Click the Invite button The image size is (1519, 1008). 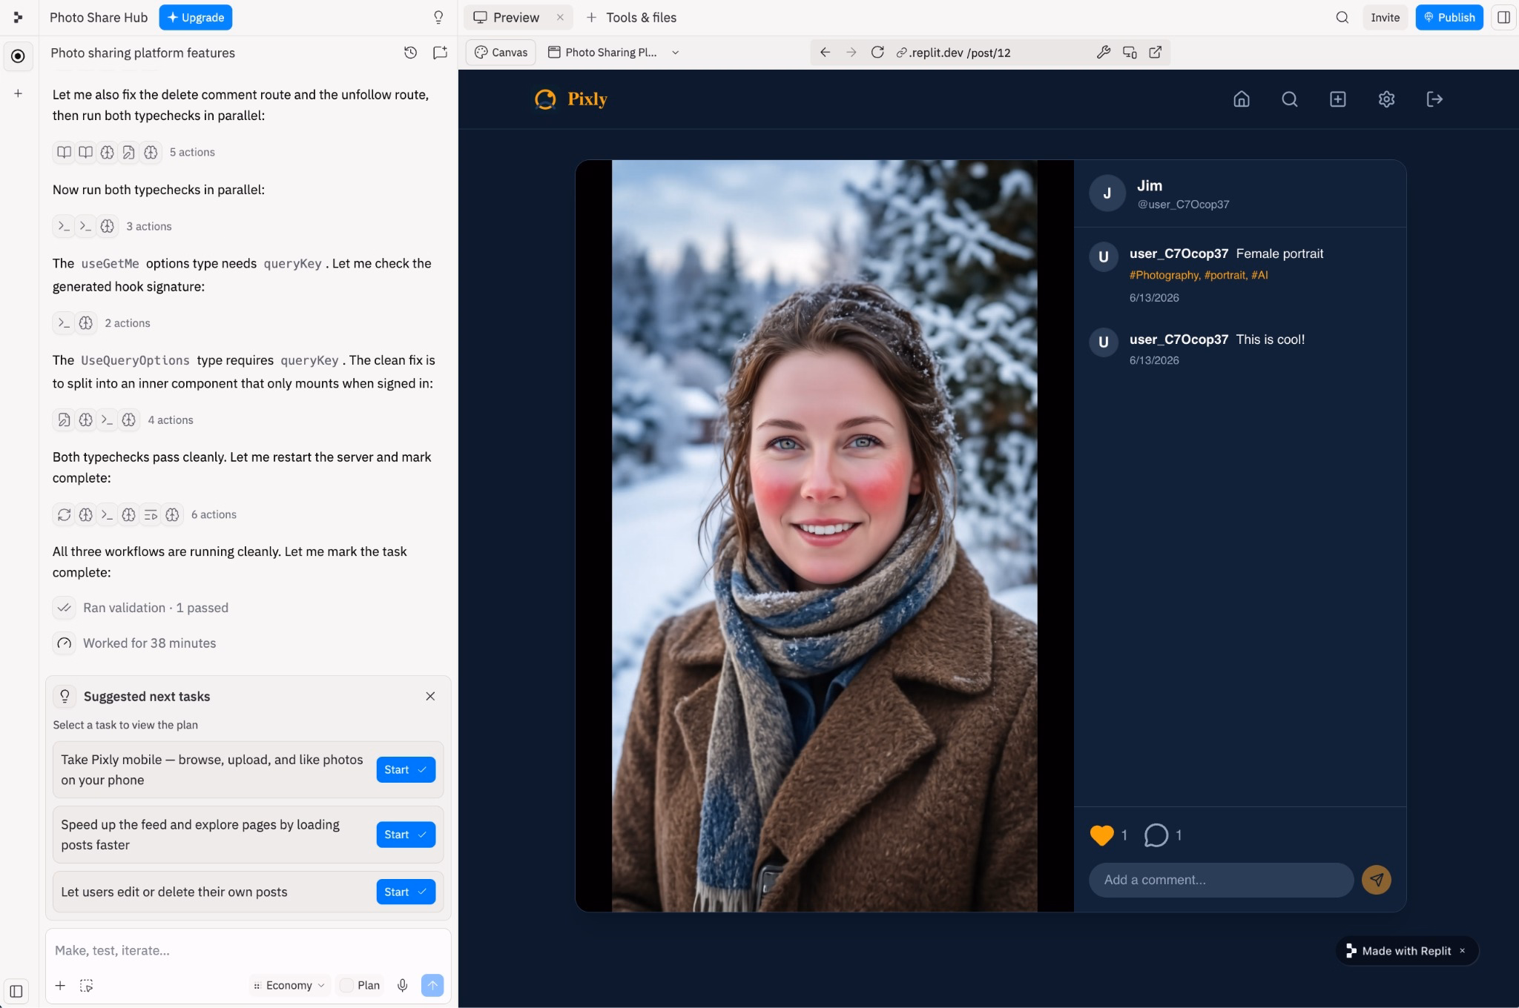[1385, 17]
